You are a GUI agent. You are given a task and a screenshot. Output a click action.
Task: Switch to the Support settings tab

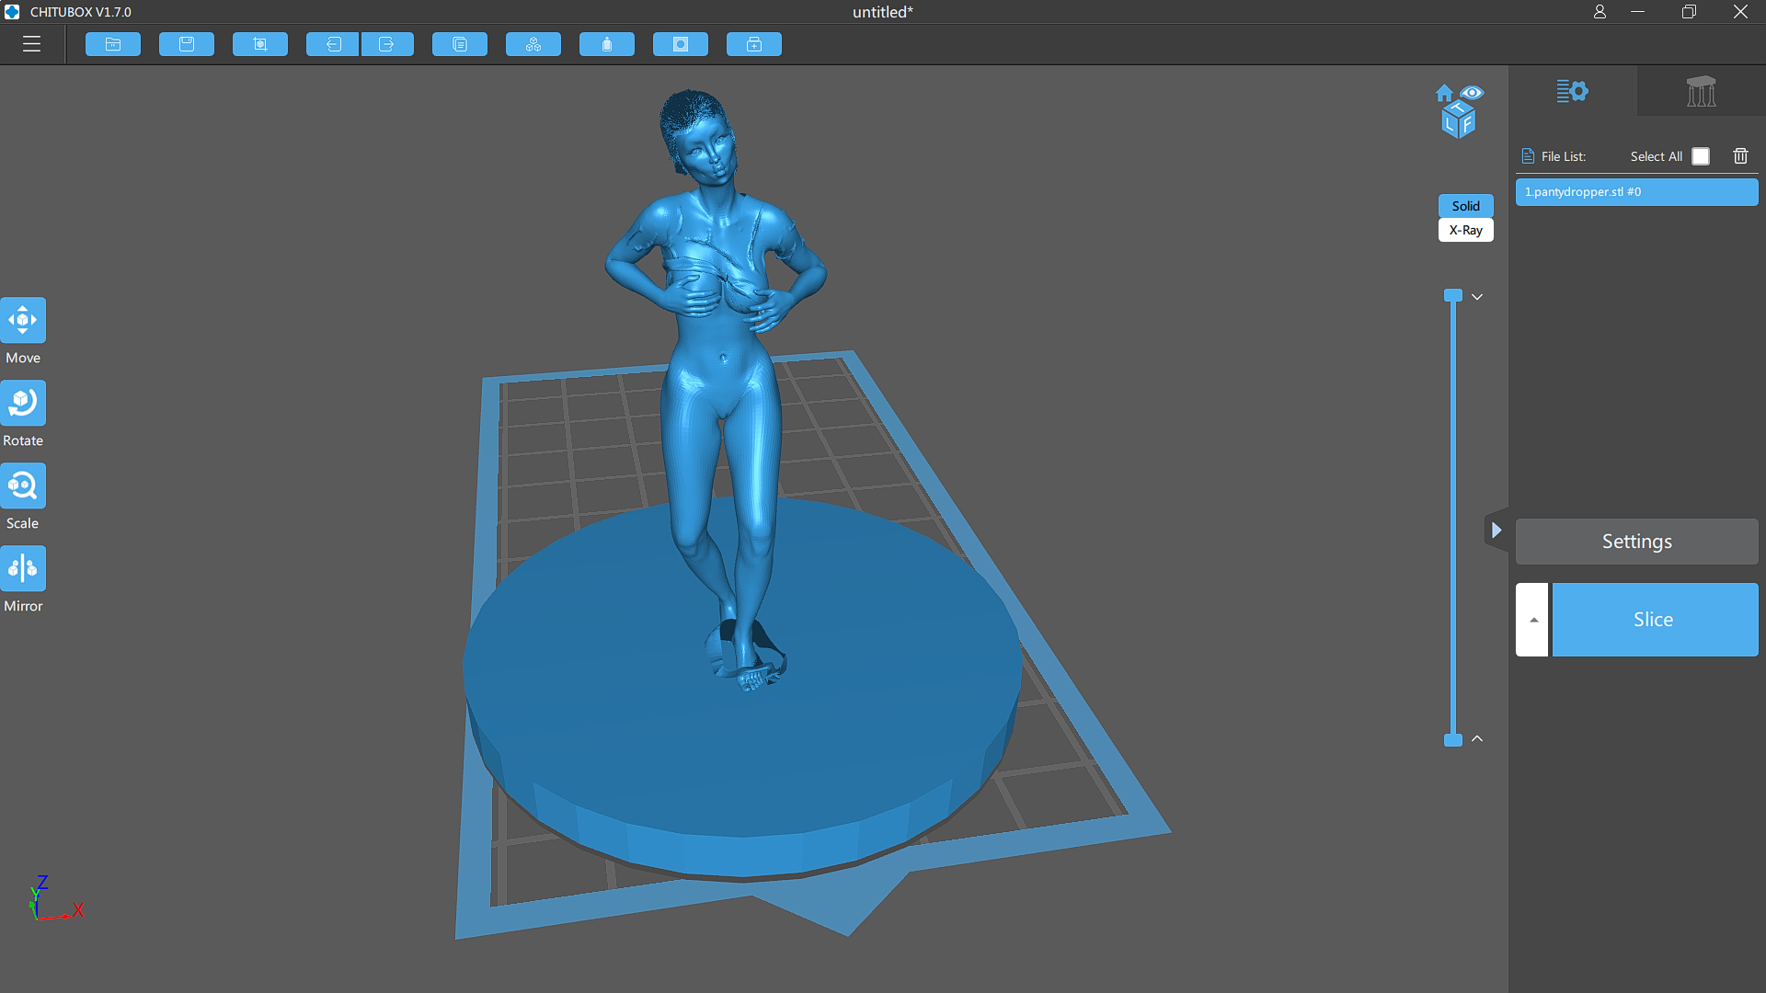(x=1701, y=91)
